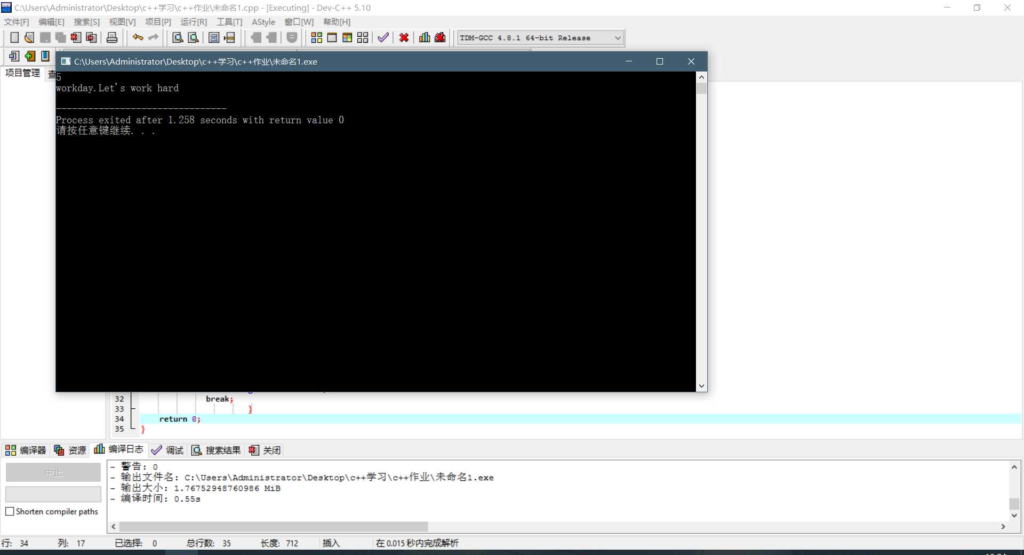Open the 项目[P] menu
This screenshot has width=1024, height=555.
pyautogui.click(x=158, y=22)
